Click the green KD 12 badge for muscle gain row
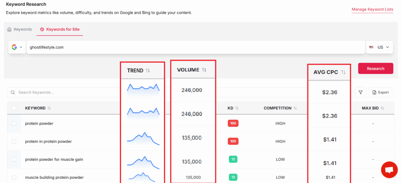Screen dimensions: 402x183 pyautogui.click(x=233, y=159)
